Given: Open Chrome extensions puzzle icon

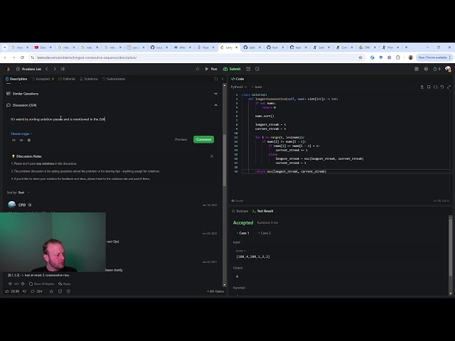Looking at the screenshot, I should [x=398, y=58].
